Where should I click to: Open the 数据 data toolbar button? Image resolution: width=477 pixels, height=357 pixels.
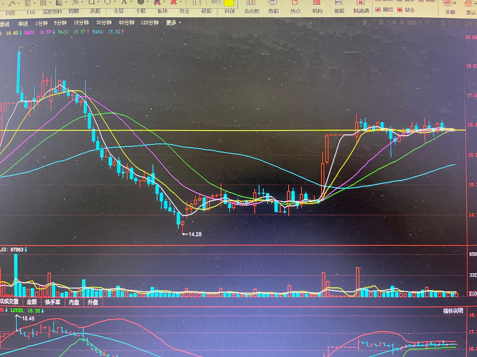(x=273, y=7)
